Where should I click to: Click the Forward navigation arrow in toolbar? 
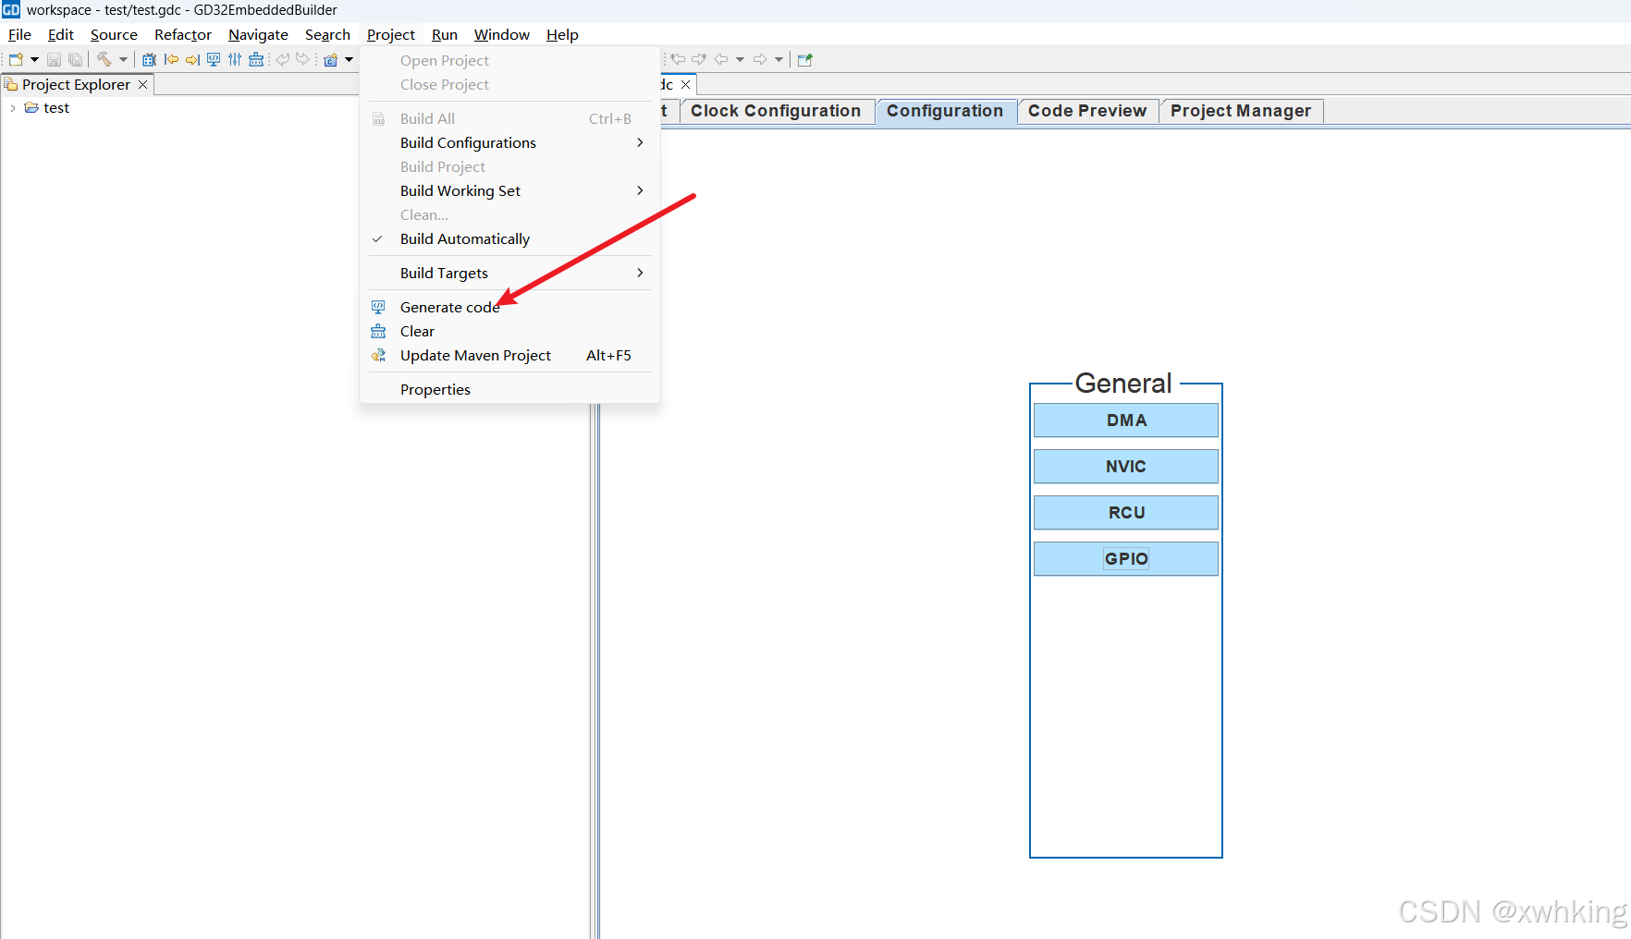760,59
